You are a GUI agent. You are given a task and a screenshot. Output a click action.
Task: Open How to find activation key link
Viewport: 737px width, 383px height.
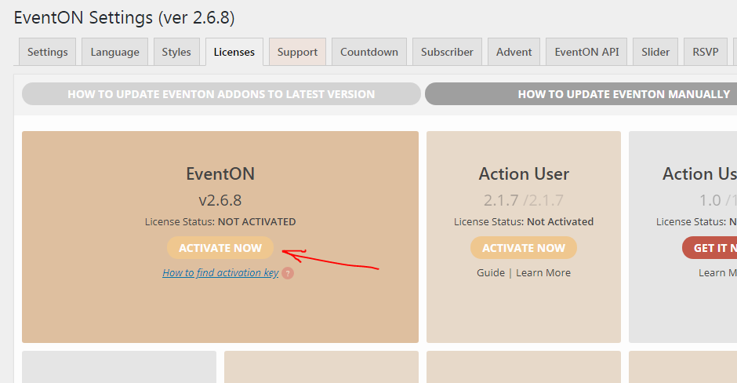(x=220, y=273)
